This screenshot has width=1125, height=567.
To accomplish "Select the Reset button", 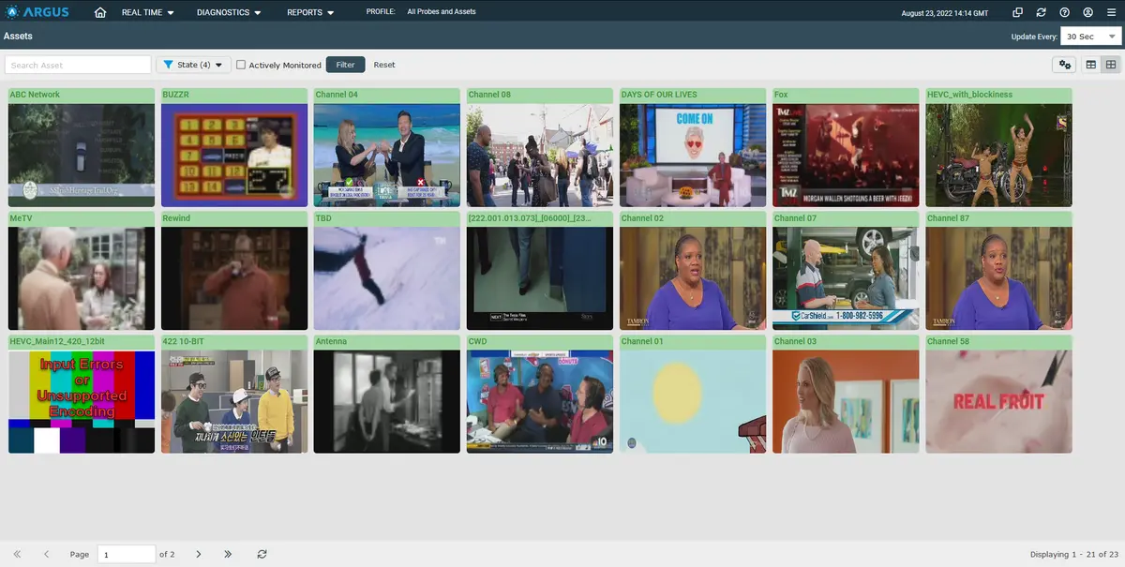I will coord(384,65).
